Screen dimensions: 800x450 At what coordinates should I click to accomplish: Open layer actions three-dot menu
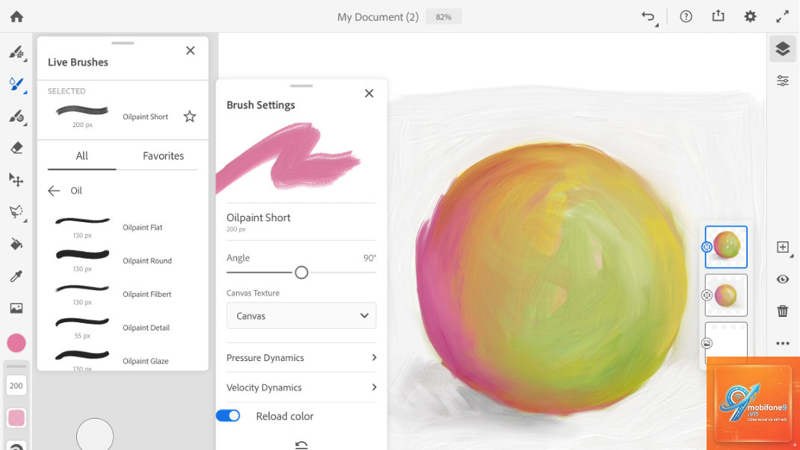[x=783, y=343]
